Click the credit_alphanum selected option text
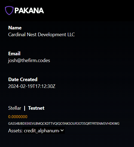The width and height of the screenshot is (134, 147). pos(42,131)
